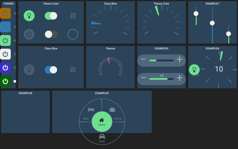The height and width of the screenshot is (149, 238).
Task: Select the orange power theme button
Action: coord(5,13)
